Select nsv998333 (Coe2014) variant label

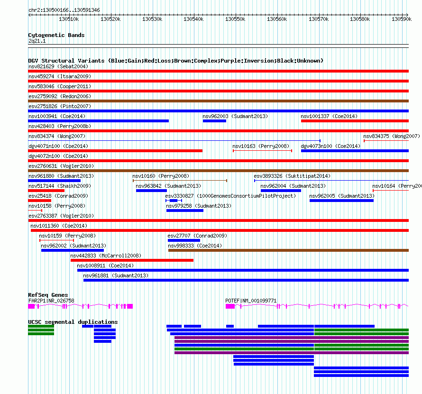click(195, 246)
